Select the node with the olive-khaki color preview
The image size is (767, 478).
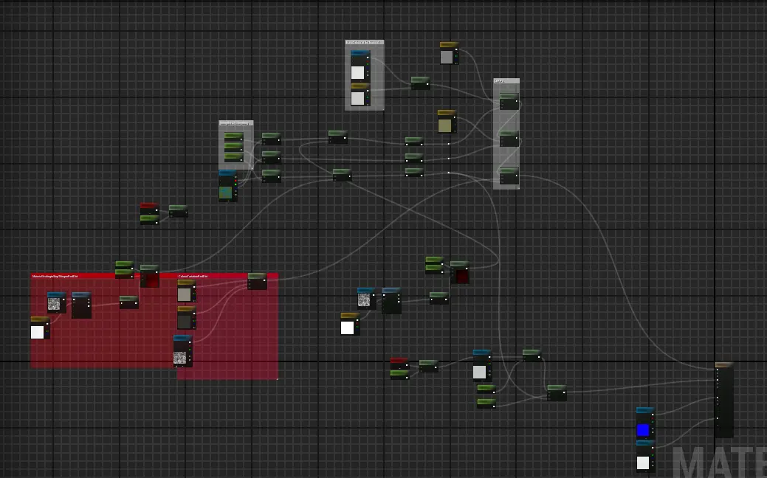[447, 121]
